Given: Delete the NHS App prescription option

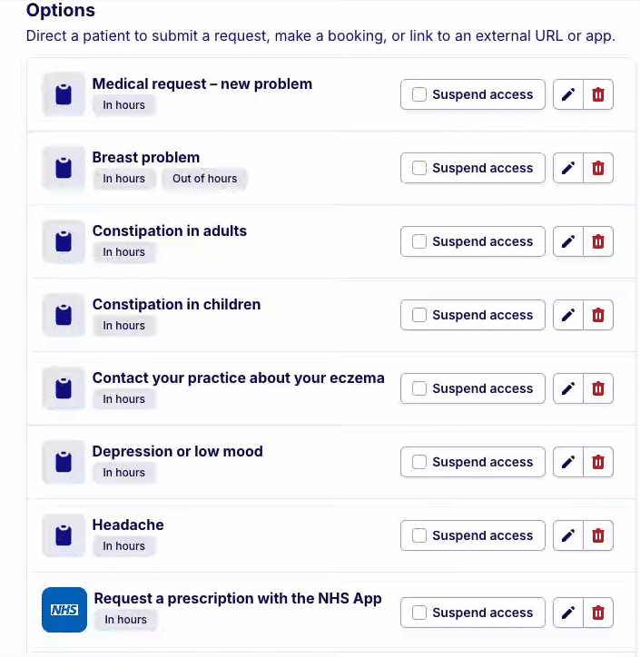Looking at the screenshot, I should [x=598, y=613].
